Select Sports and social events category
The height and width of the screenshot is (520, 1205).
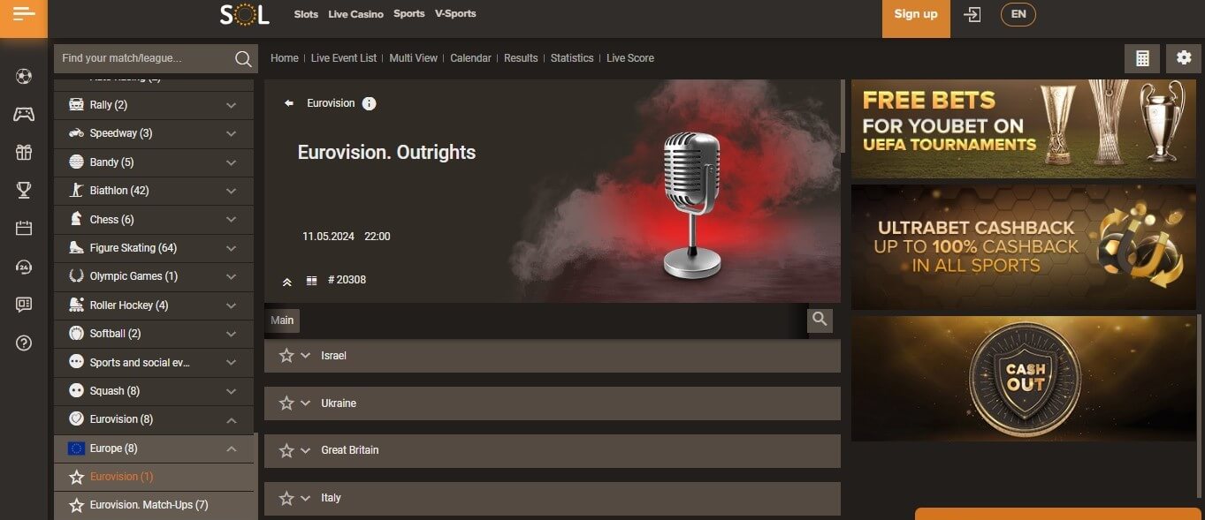(x=154, y=363)
